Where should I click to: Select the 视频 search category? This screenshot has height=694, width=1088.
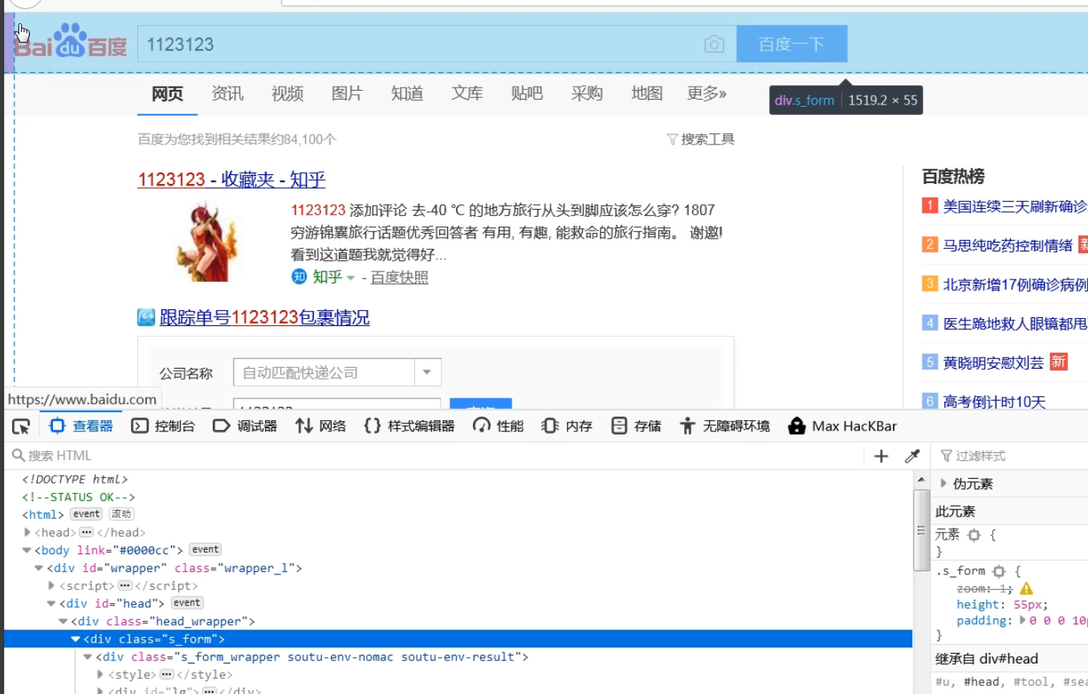click(287, 94)
